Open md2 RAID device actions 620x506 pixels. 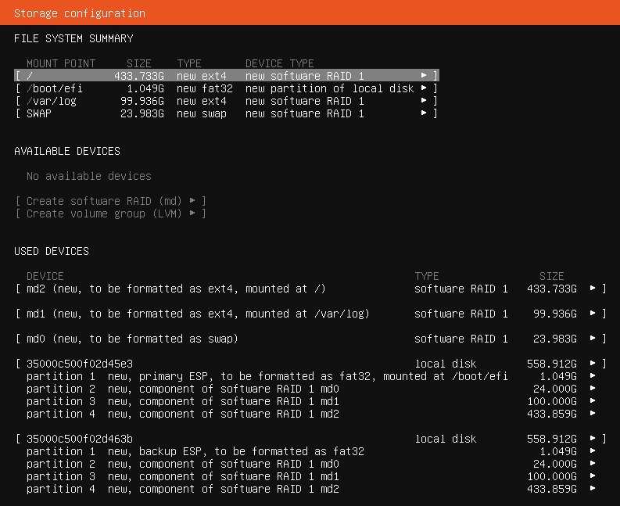[310, 289]
